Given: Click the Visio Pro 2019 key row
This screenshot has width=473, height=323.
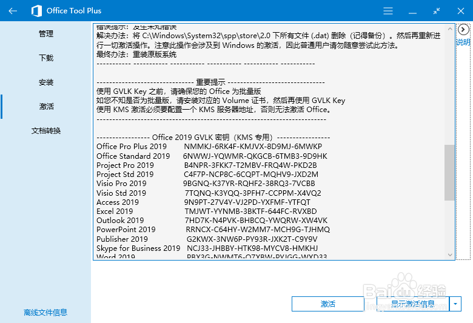Looking at the screenshot, I should pos(206,184).
